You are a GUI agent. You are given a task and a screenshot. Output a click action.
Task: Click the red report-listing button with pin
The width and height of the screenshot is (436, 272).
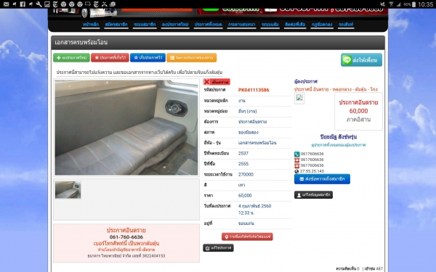(x=247, y=236)
